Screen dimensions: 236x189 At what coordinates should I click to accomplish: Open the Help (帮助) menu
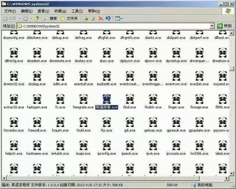pos(94,11)
